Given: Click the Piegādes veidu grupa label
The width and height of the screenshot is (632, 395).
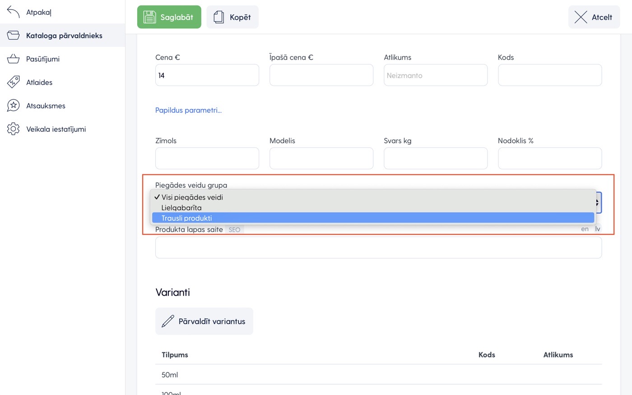Looking at the screenshot, I should tap(191, 185).
